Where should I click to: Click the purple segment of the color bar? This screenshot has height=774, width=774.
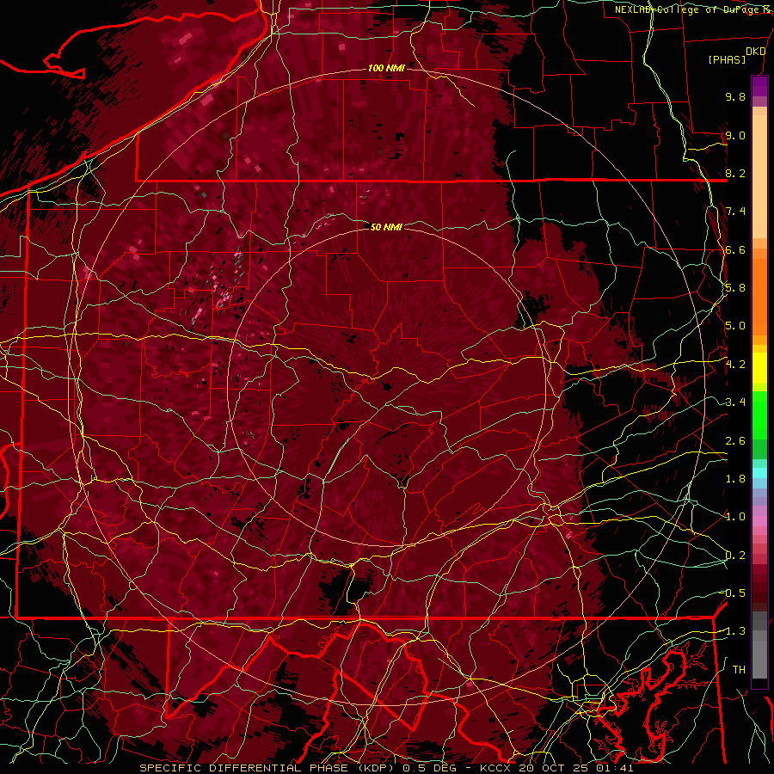tap(759, 86)
